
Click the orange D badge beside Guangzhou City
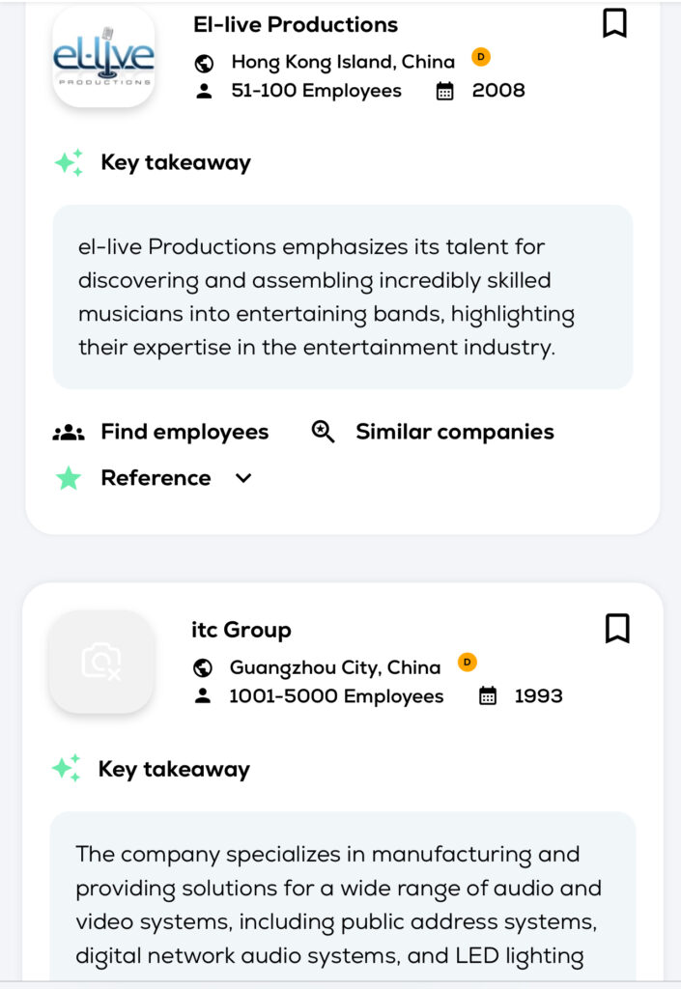467,663
